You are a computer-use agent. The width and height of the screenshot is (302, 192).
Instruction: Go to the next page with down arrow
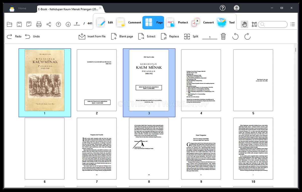(x=68, y=24)
